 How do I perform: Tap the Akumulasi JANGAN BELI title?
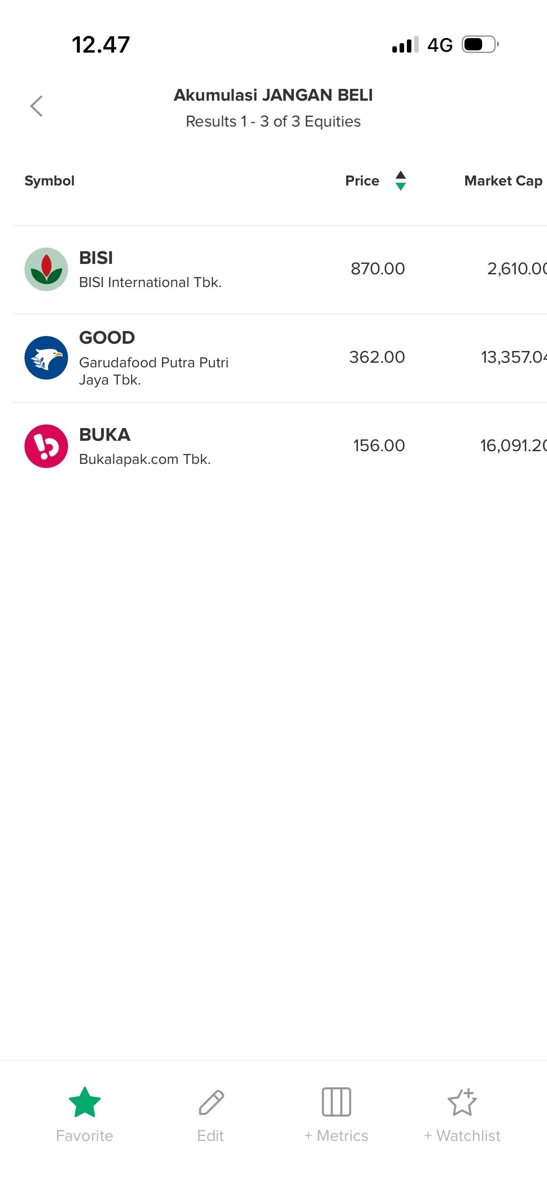273,95
